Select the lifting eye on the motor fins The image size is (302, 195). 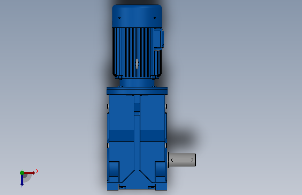[137, 63]
